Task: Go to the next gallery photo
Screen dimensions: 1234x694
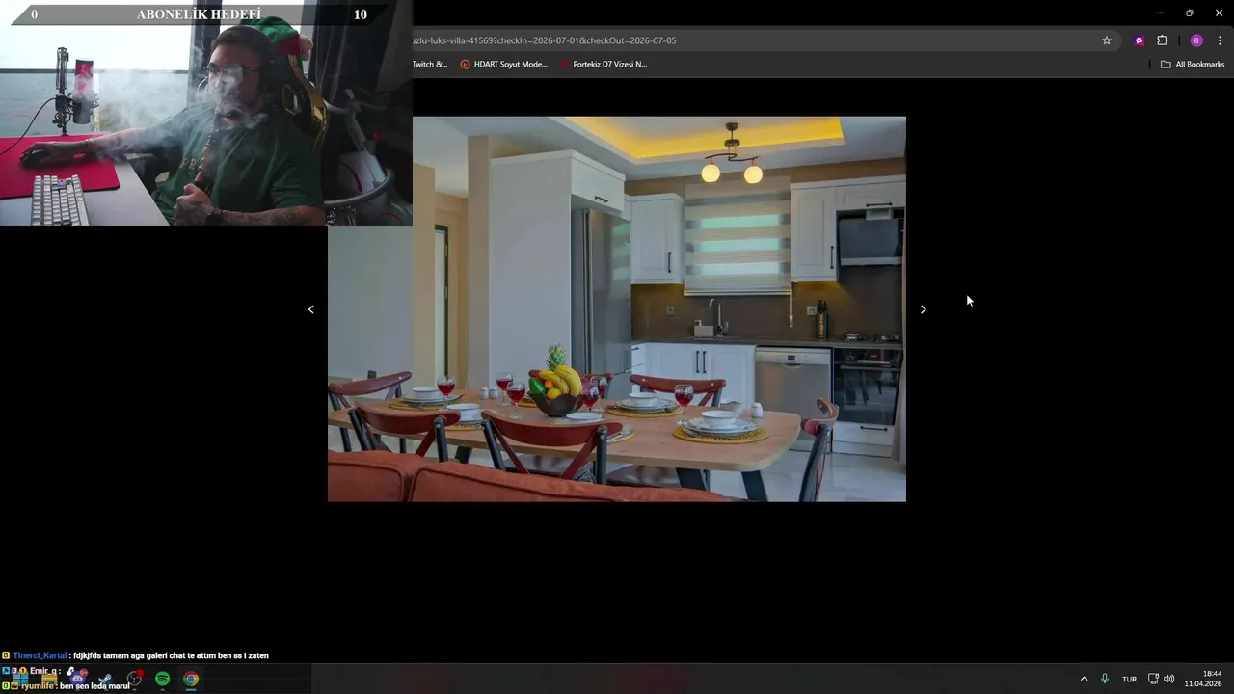Action: point(923,309)
